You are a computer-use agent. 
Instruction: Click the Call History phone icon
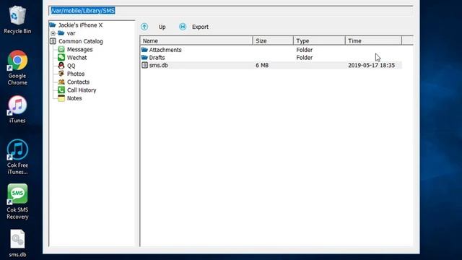point(61,90)
